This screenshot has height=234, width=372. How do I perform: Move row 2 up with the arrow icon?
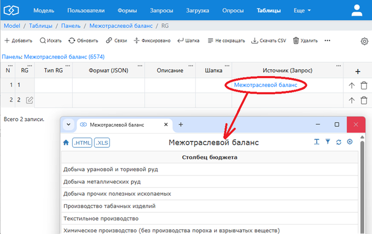[351, 100]
